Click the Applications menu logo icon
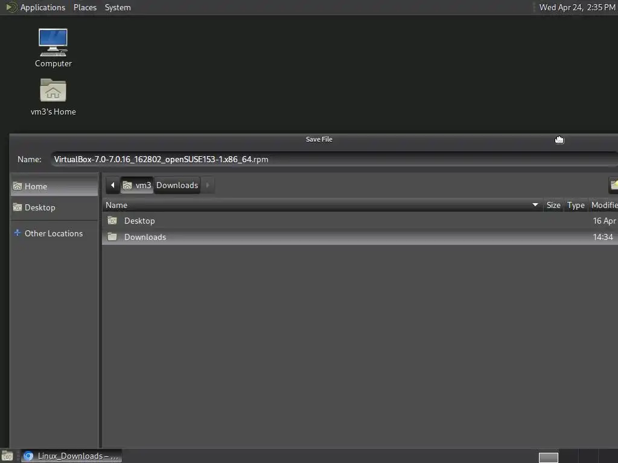The width and height of the screenshot is (618, 463). point(11,7)
